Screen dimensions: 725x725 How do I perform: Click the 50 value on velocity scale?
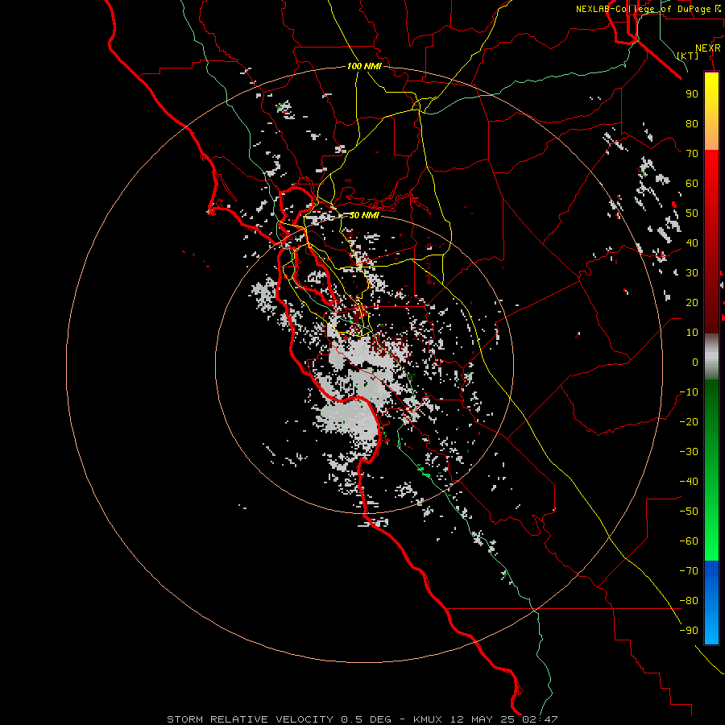point(692,213)
